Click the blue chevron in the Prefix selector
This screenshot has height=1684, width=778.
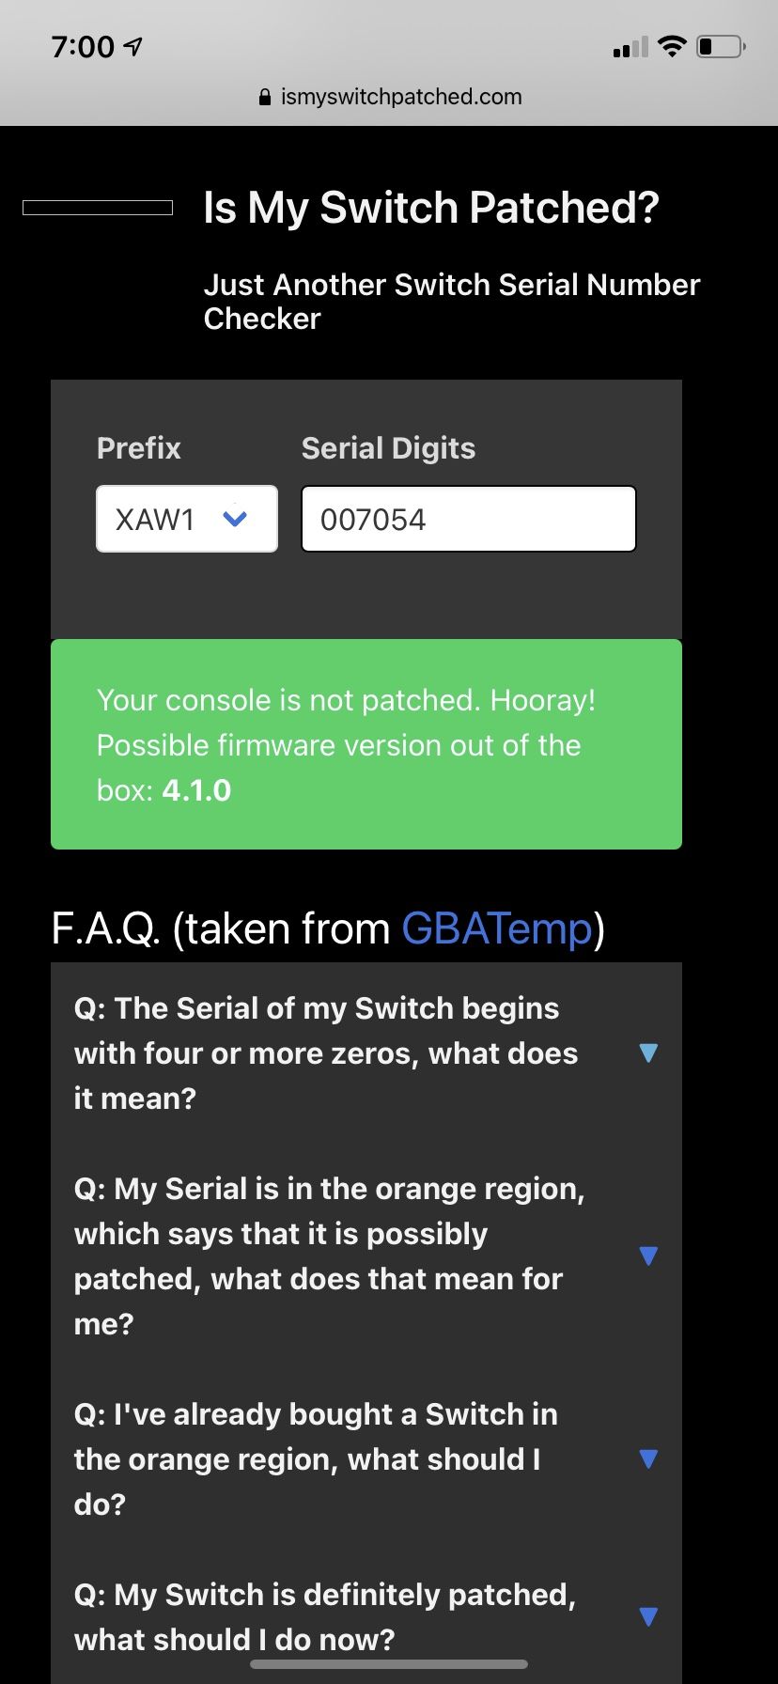pos(235,519)
